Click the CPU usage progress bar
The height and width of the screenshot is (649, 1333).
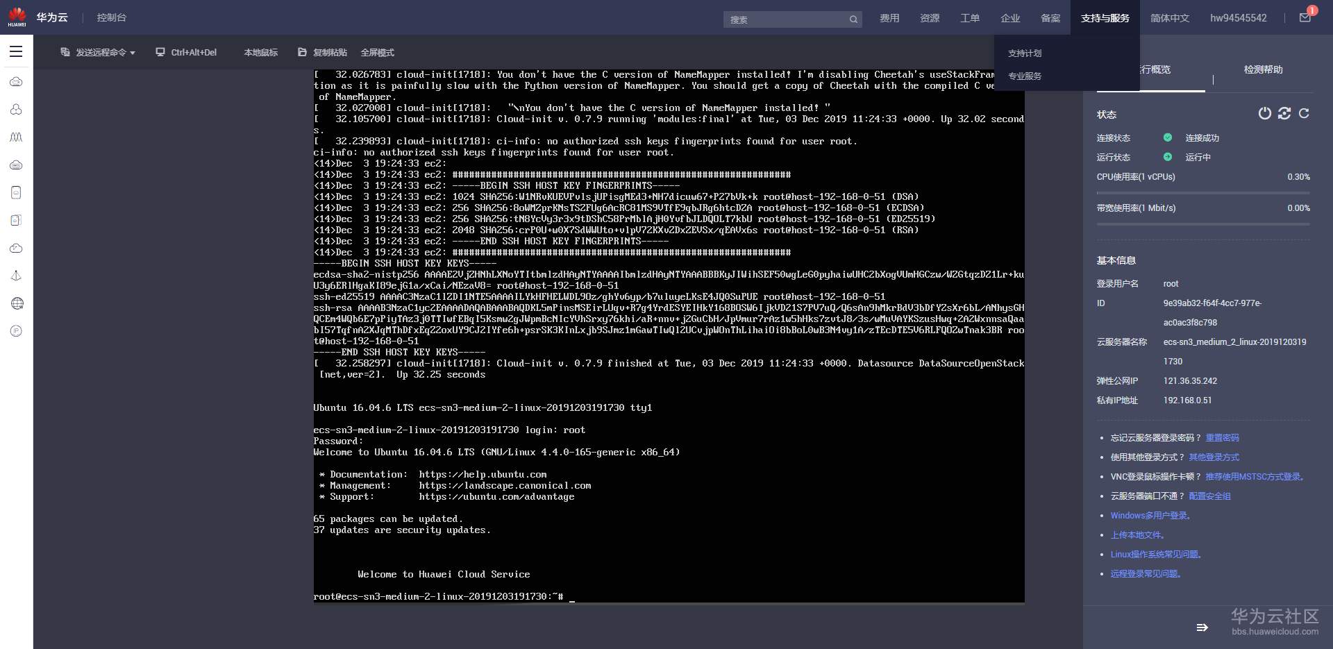[x=1203, y=193]
